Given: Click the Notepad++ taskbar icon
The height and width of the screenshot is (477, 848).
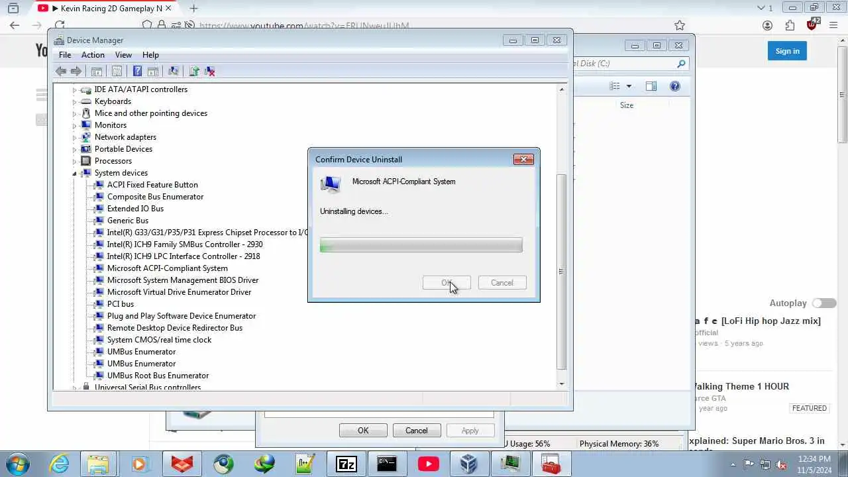Looking at the screenshot, I should pyautogui.click(x=305, y=464).
